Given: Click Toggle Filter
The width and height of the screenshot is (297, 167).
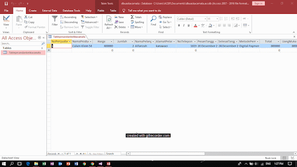Looking at the screenshot, I should 90,27.
